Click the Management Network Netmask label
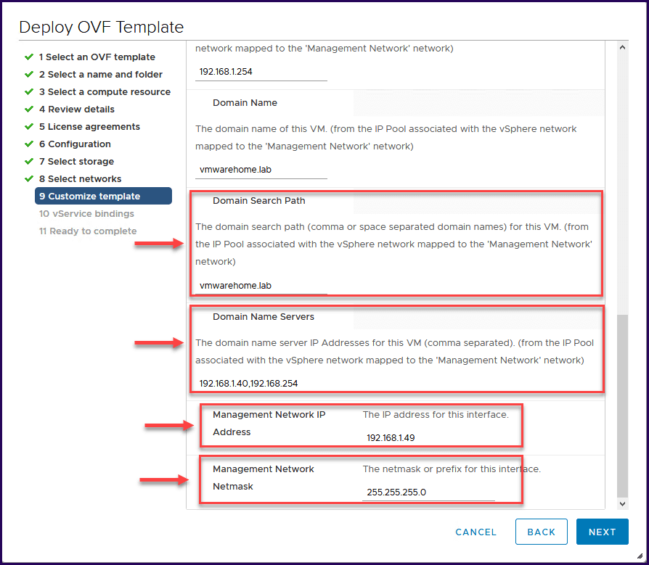 tap(264, 478)
